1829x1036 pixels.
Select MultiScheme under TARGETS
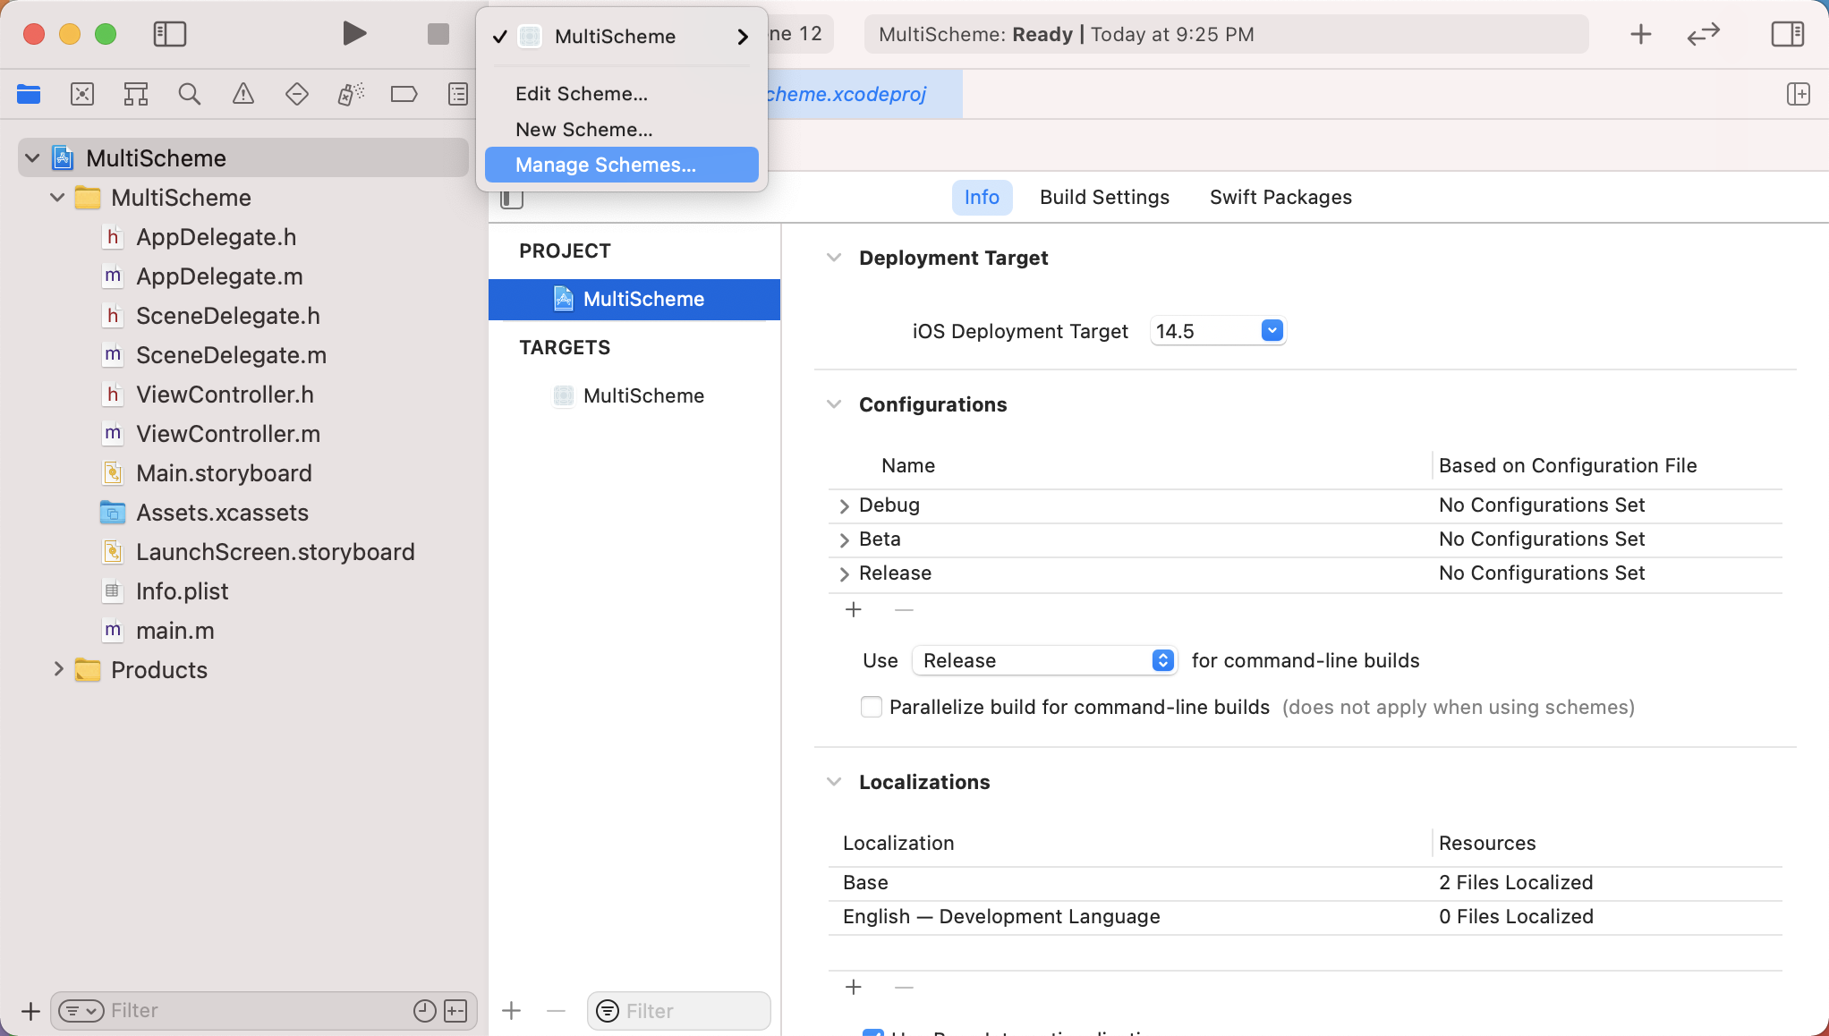[643, 395]
